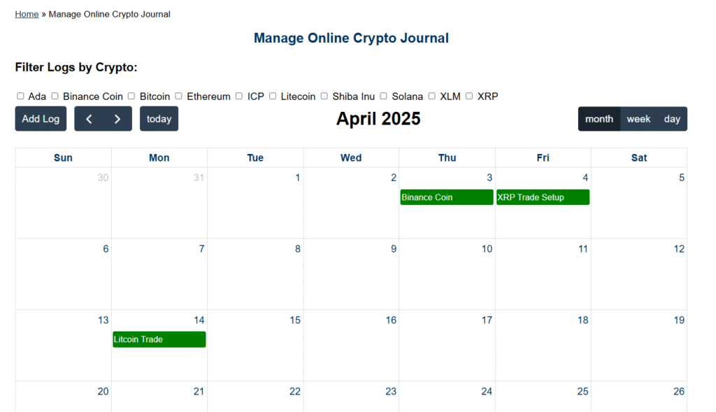Toggle the Litecoin filter checkbox
The height and width of the screenshot is (412, 716).
(272, 96)
